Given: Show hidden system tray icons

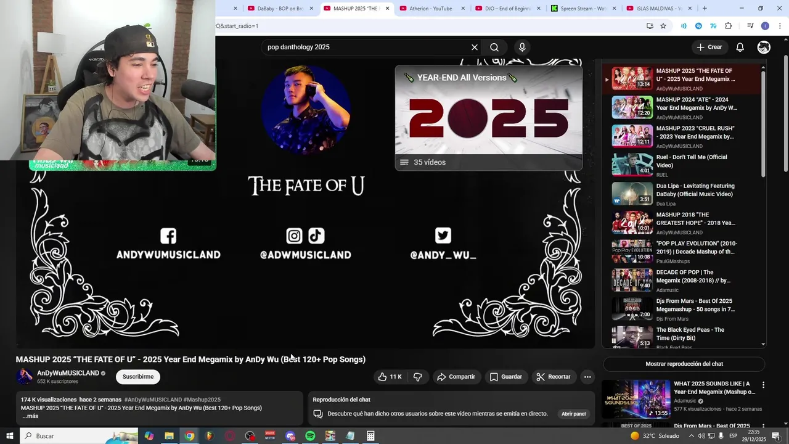Looking at the screenshot, I should 691,436.
